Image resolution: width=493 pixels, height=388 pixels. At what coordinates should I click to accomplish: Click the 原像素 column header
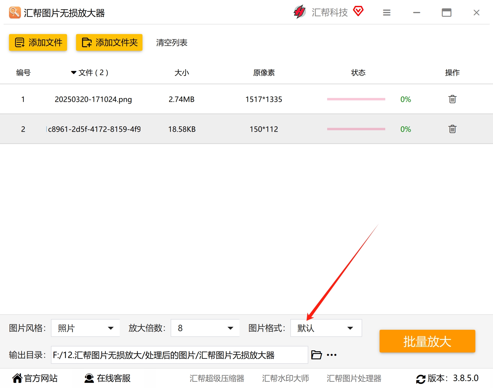pos(264,73)
